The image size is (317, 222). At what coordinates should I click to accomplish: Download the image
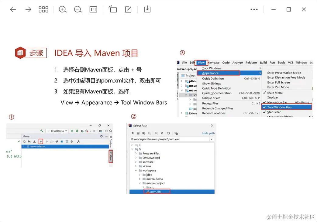tap(147, 9)
